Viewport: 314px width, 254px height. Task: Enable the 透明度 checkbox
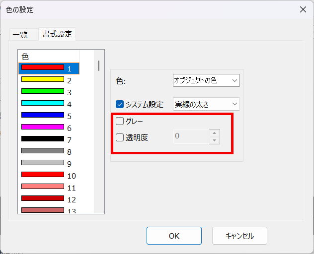(x=120, y=137)
